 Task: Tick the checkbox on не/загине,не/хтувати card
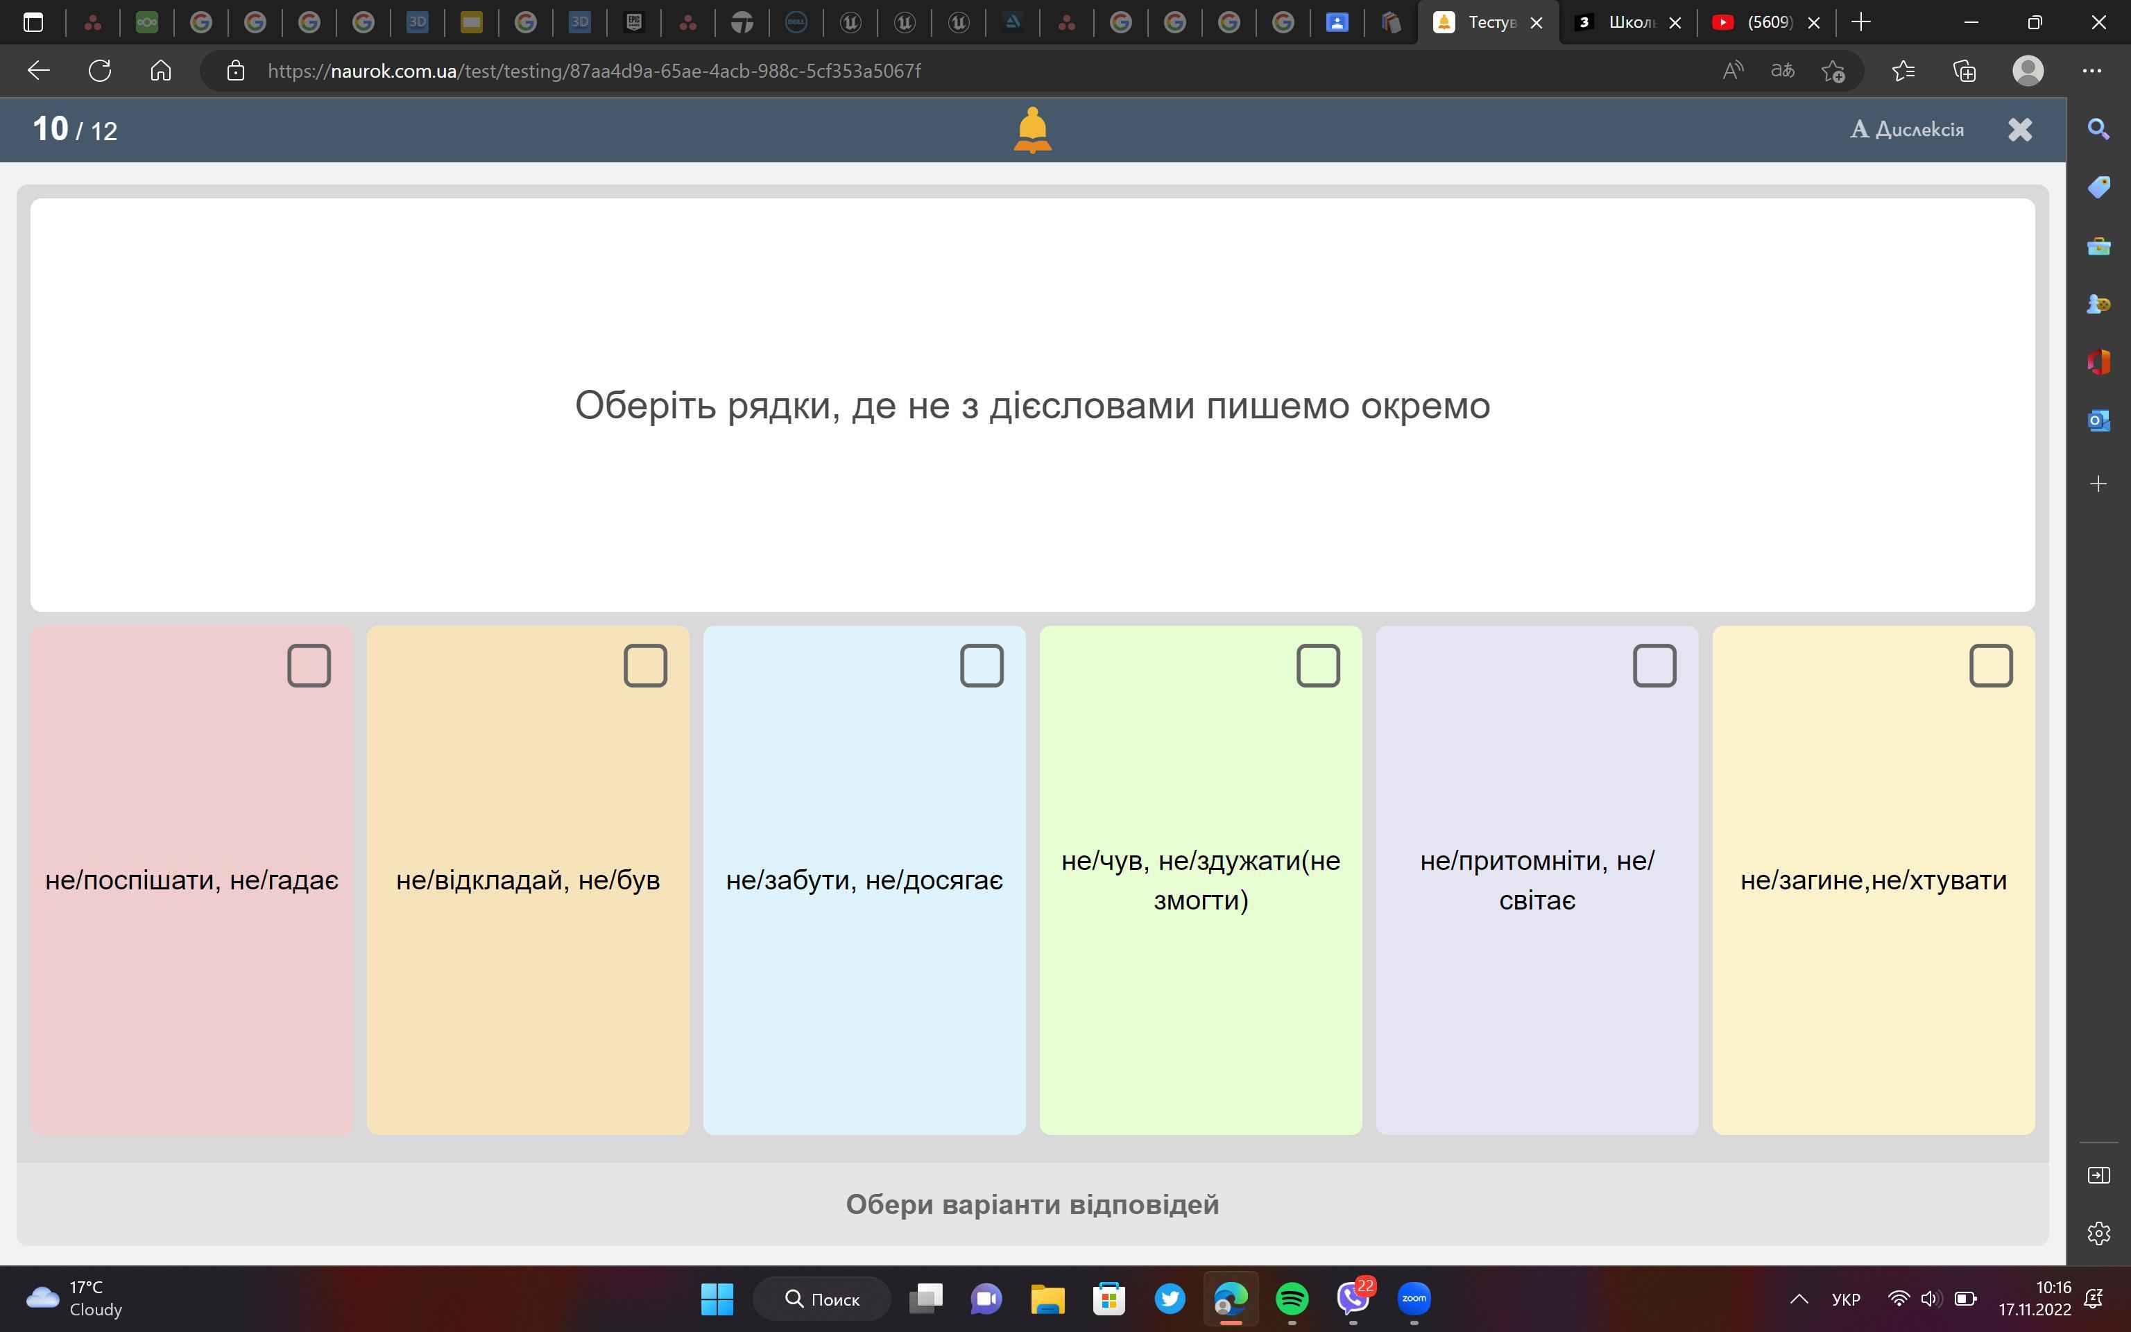pos(1990,666)
